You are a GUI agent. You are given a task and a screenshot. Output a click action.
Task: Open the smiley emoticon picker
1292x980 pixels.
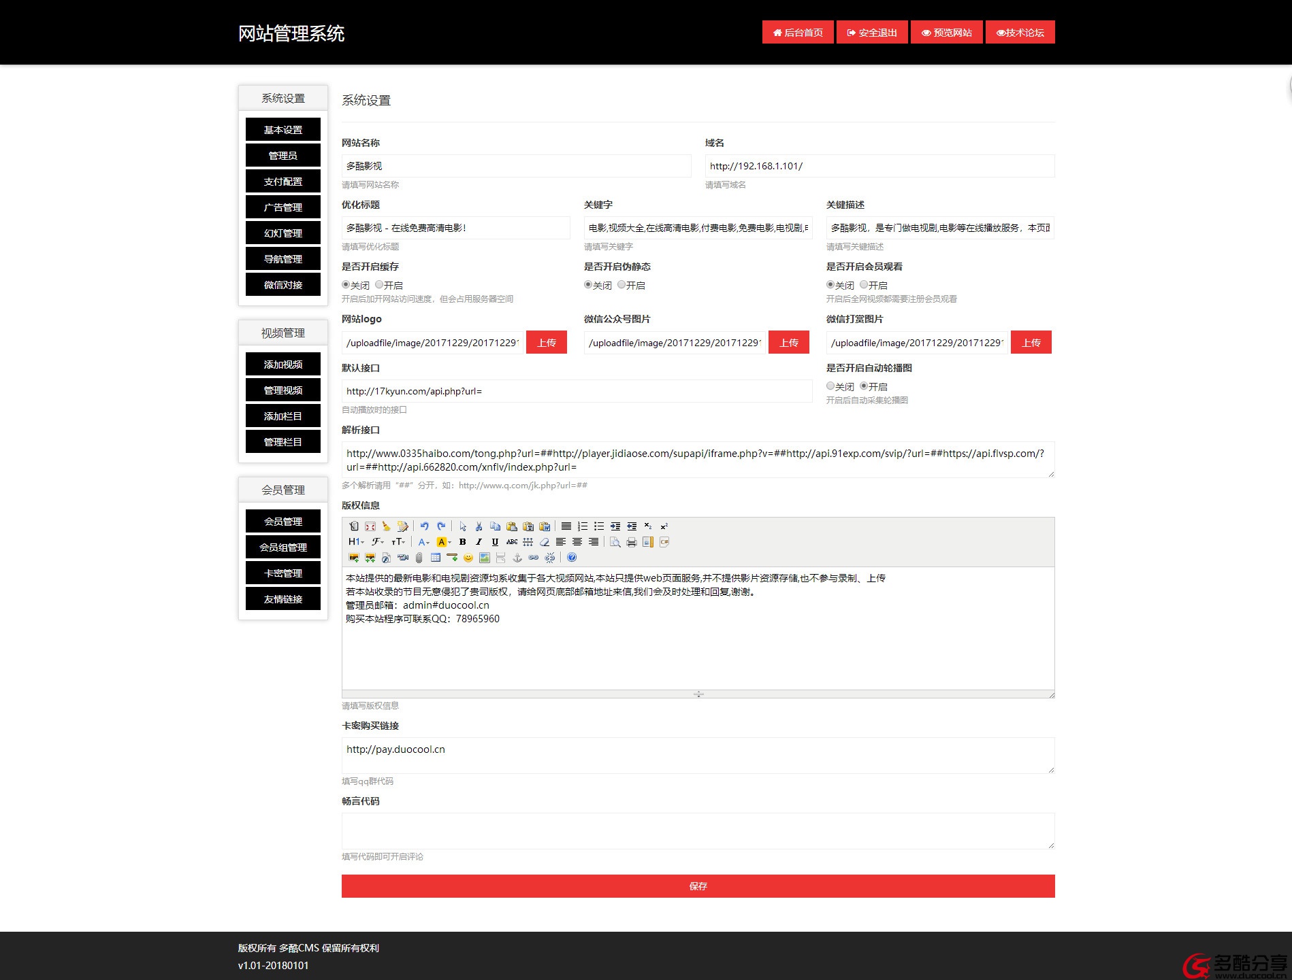click(x=468, y=558)
